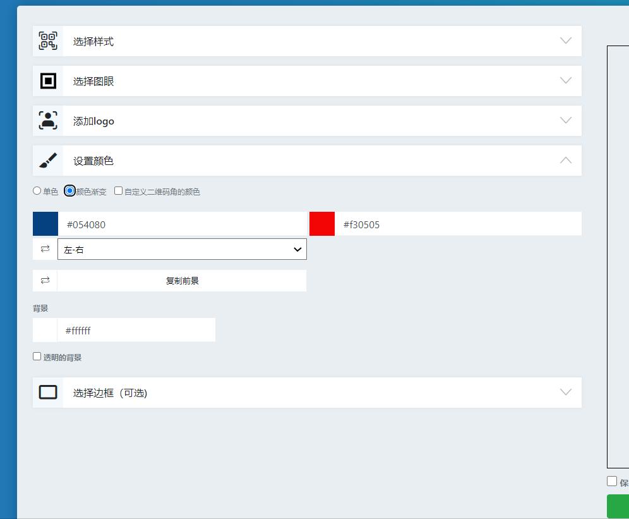Enable the 透明的背景 checkbox
This screenshot has height=519, width=629.
(37, 356)
